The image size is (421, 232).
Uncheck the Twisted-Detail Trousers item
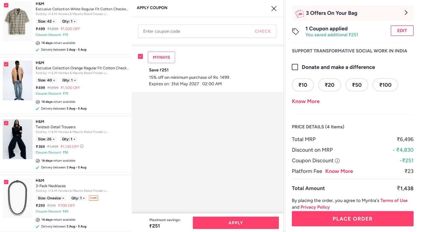click(x=6, y=123)
